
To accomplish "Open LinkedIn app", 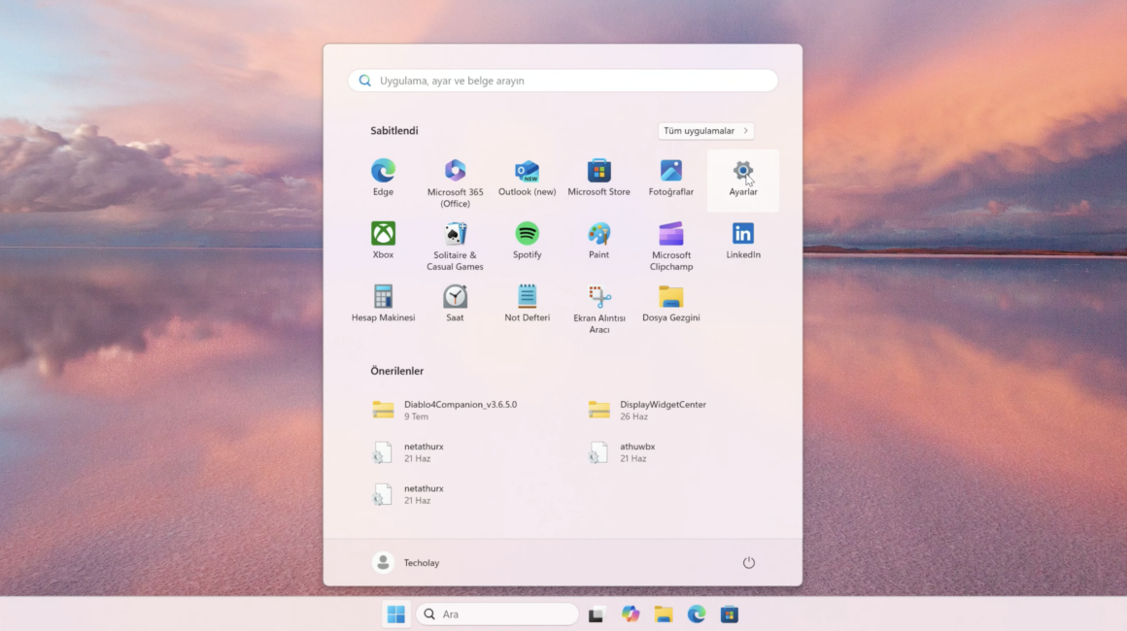I will pyautogui.click(x=742, y=241).
